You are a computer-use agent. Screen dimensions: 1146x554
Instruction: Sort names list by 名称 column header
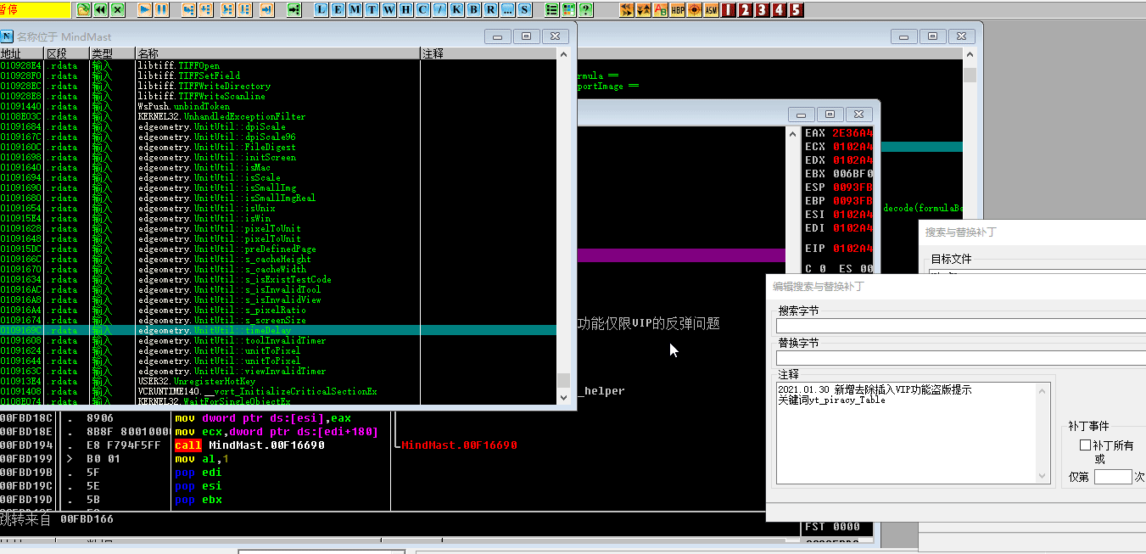pos(277,53)
